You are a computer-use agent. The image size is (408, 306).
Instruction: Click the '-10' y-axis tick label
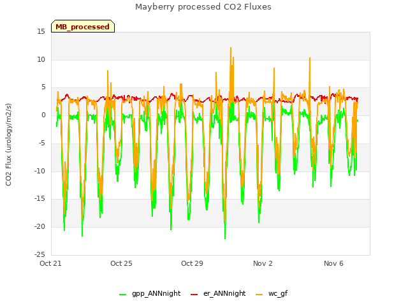click(x=40, y=171)
